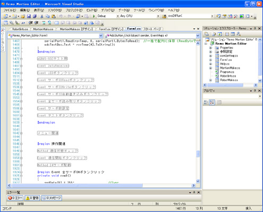Click the collapsed メニュー関連 region box
The height and width of the screenshot is (212, 263).
coord(48,133)
